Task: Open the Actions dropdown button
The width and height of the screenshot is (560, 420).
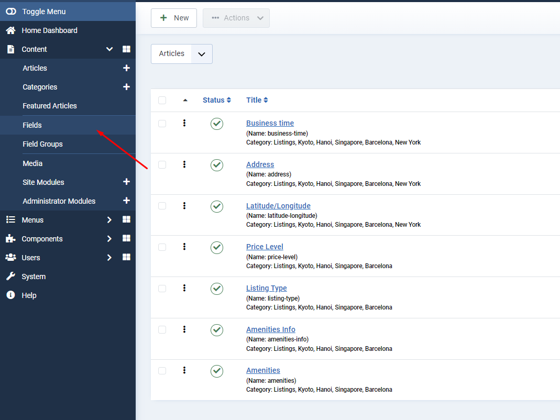Action: point(236,18)
